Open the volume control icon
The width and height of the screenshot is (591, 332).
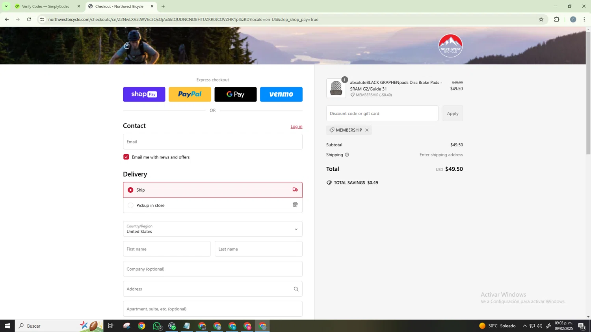coord(539,326)
